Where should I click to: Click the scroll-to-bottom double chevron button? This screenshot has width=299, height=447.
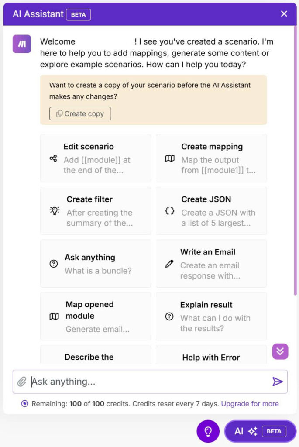pyautogui.click(x=280, y=351)
